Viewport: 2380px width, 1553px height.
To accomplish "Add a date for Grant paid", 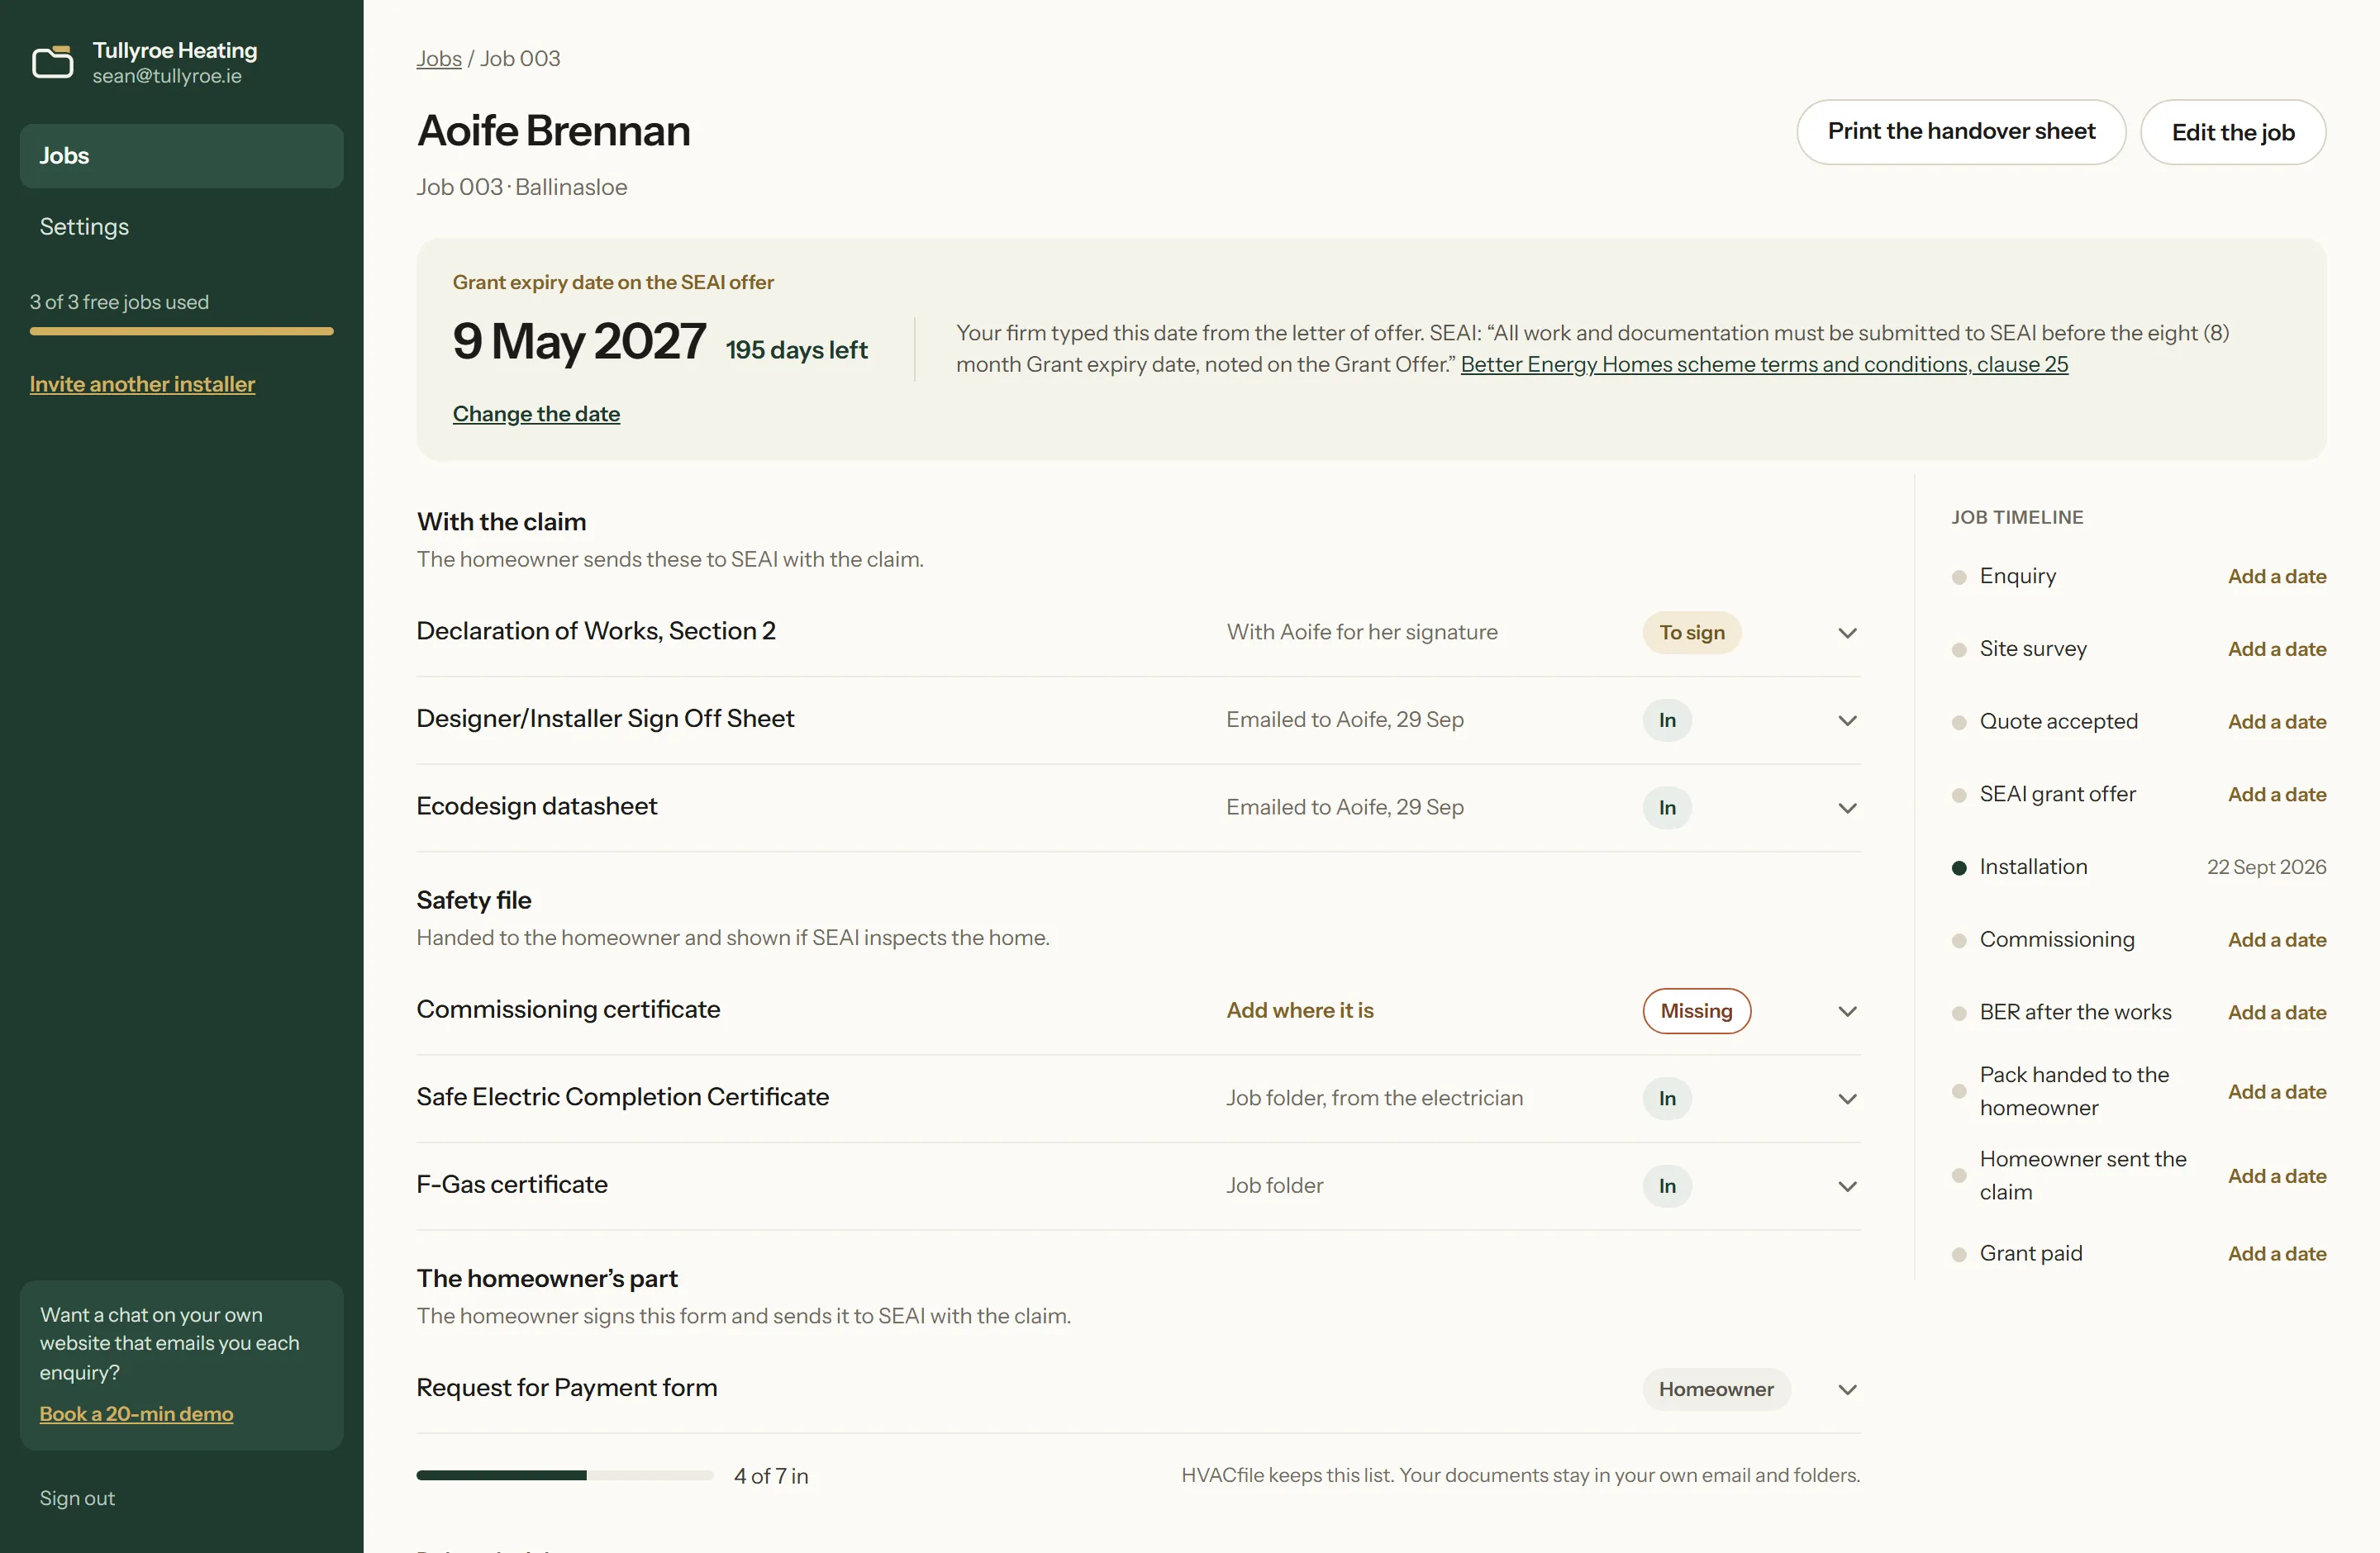I will 2276,1254.
